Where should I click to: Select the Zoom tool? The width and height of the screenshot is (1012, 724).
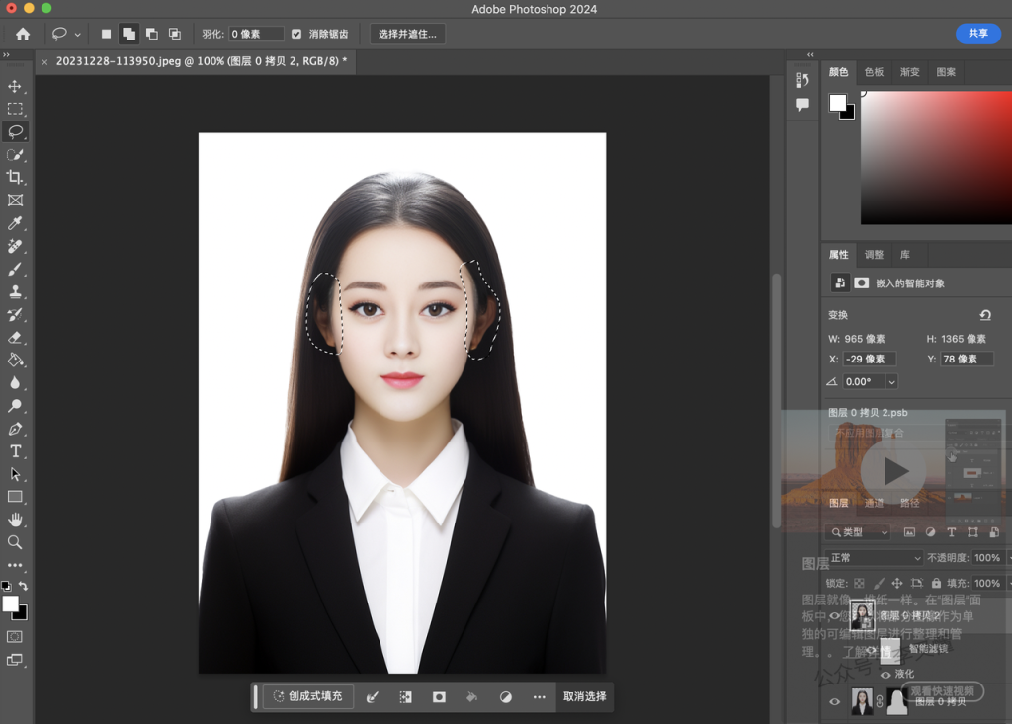pos(15,542)
